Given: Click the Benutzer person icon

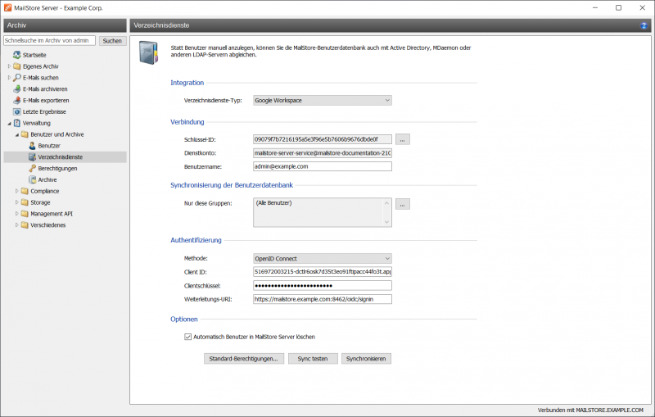Looking at the screenshot, I should pyautogui.click(x=32, y=145).
